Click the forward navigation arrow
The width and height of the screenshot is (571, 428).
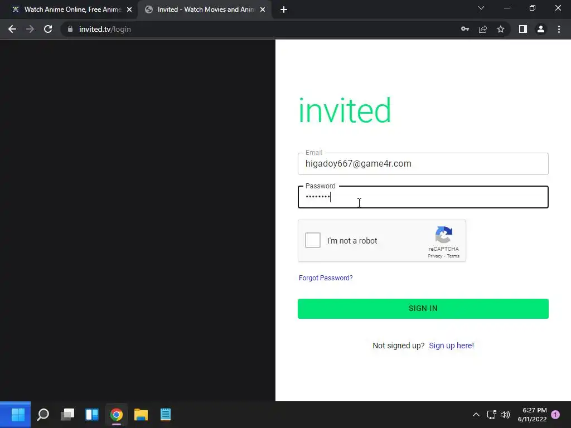coord(30,29)
